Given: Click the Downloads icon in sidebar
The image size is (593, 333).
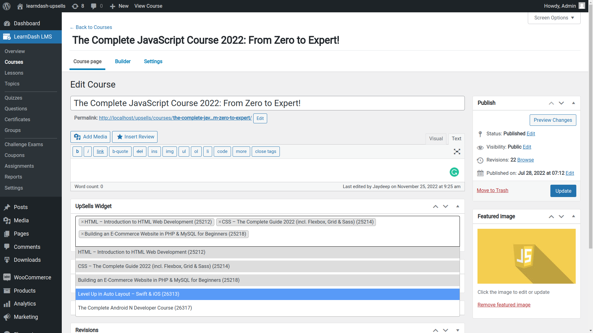Looking at the screenshot, I should pos(7,260).
